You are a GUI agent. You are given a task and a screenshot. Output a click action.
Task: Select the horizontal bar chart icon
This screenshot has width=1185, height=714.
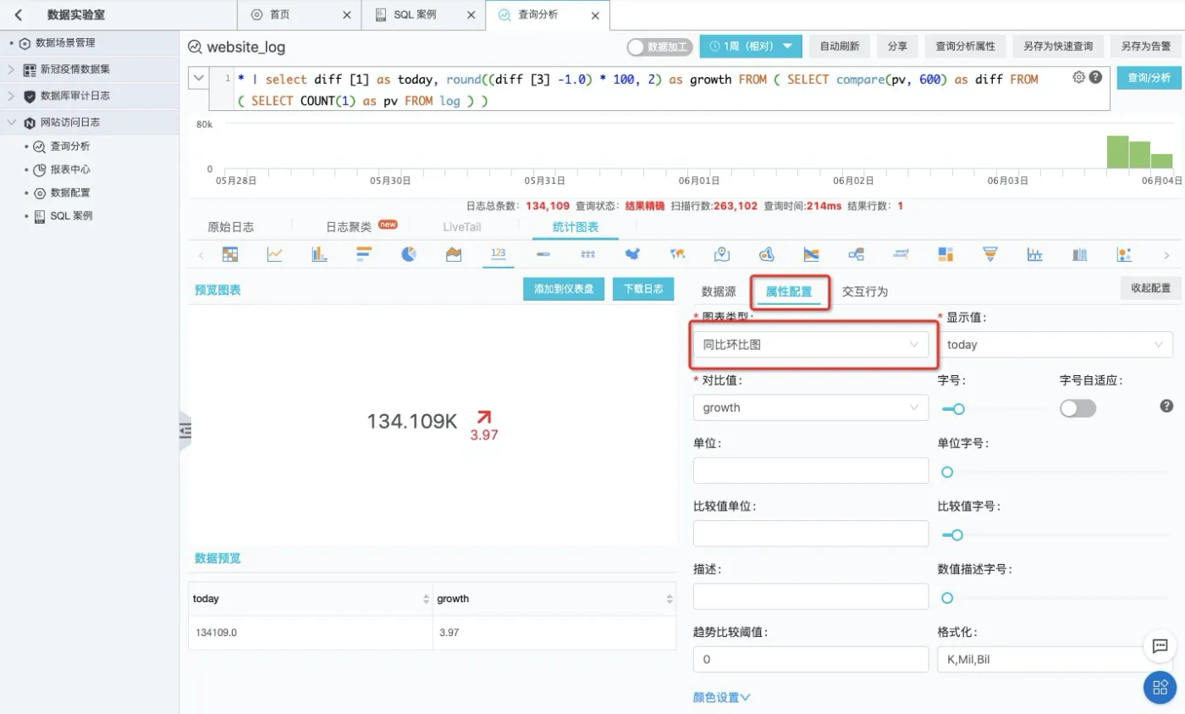pos(364,254)
